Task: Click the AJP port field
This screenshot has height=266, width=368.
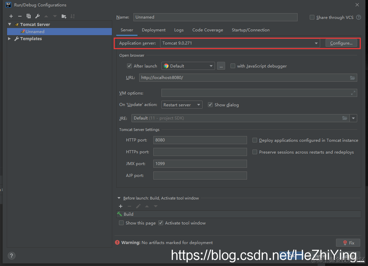Action: [200, 176]
